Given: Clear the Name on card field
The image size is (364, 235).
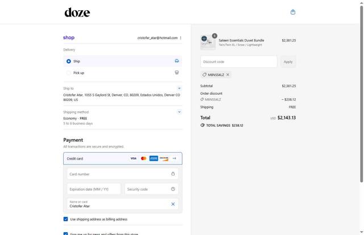Looking at the screenshot, I should [x=173, y=204].
